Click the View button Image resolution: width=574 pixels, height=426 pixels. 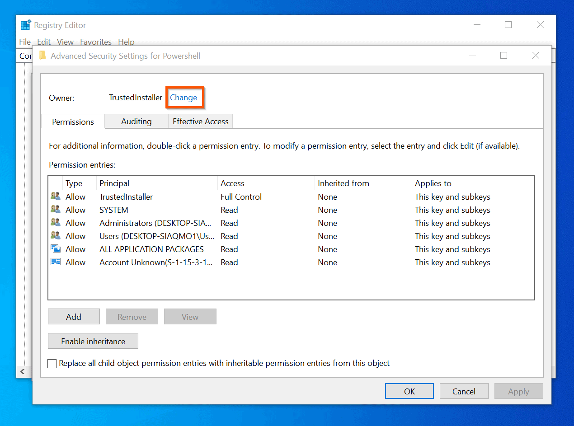(x=190, y=317)
